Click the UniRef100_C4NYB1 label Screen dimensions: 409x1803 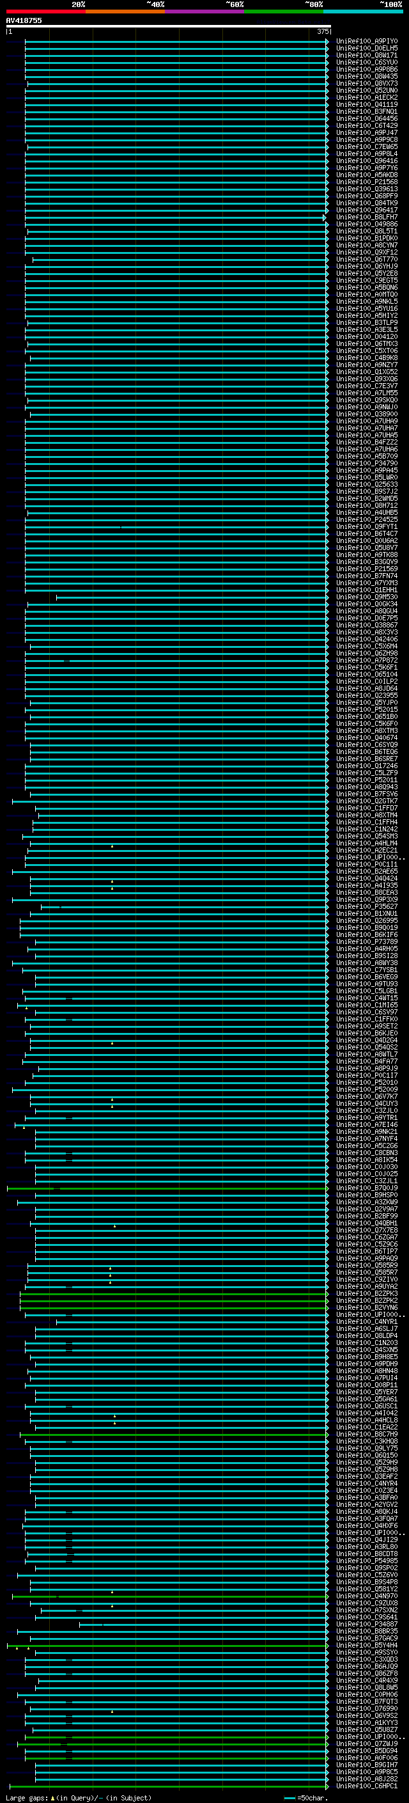click(366, 1321)
